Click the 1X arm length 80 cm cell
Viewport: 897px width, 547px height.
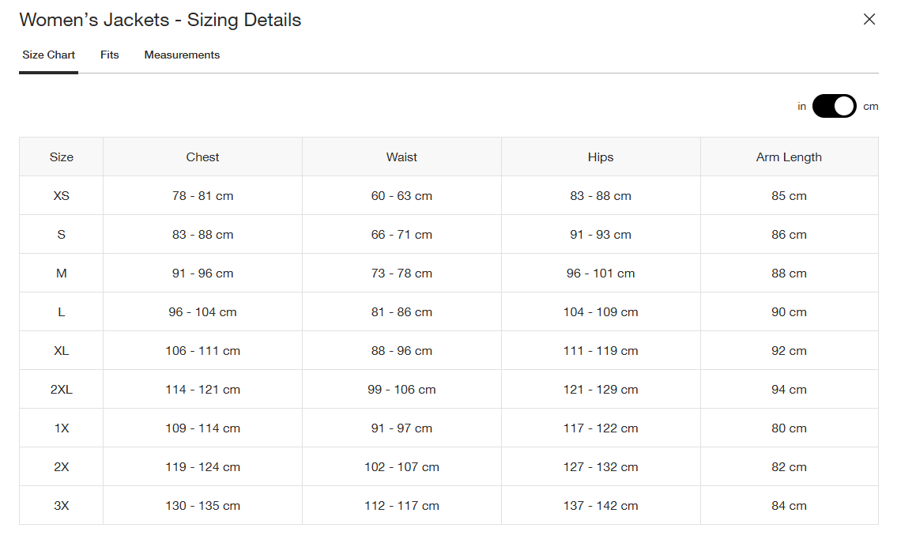click(x=789, y=428)
